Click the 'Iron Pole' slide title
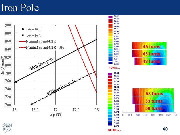 20,7
